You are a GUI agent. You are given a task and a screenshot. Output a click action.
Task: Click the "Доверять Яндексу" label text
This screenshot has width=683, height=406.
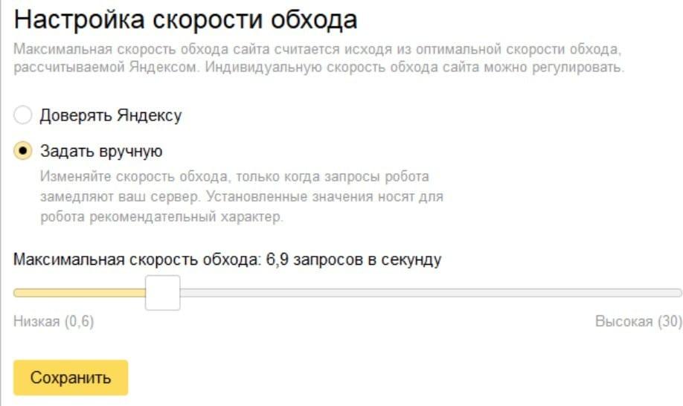110,115
